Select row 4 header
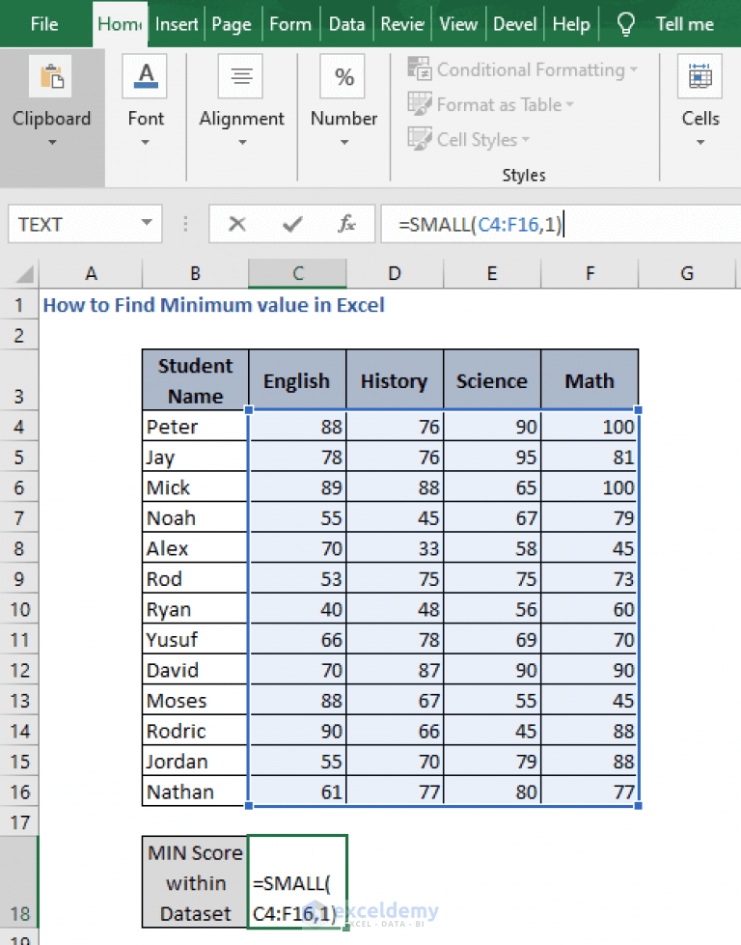This screenshot has width=741, height=945. pos(19,427)
